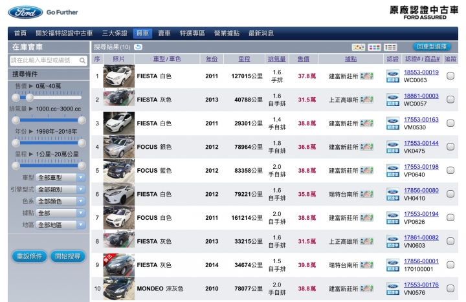466x302 pixels.
Task: Open map icon for row 4 FOCUS 銀色
Action: 366,147
